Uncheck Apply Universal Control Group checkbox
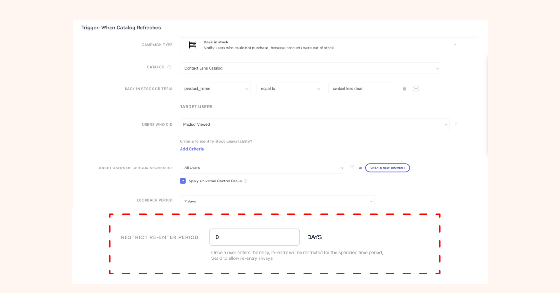Image resolution: width=560 pixels, height=293 pixels. tap(183, 181)
